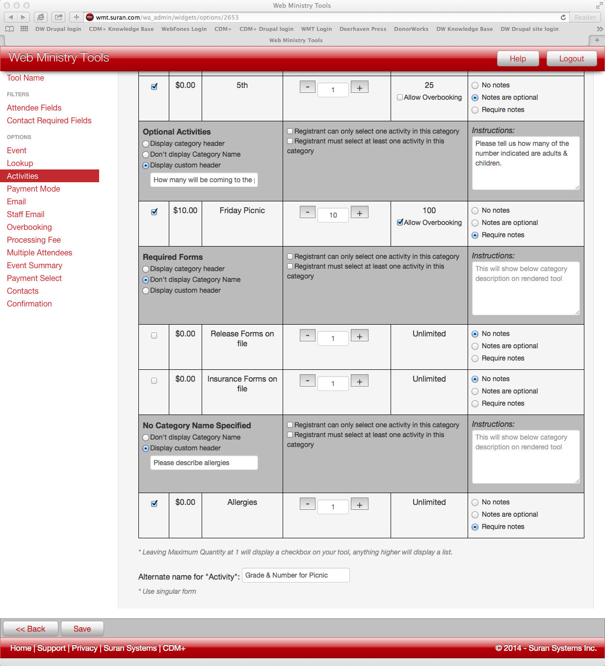Click the Safari share icon
This screenshot has width=605, height=666.
(x=58, y=17)
